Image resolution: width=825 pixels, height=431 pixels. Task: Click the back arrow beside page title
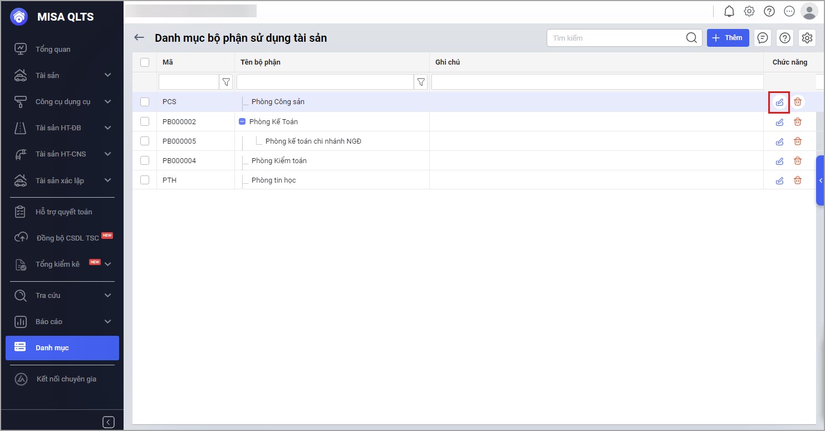point(139,38)
